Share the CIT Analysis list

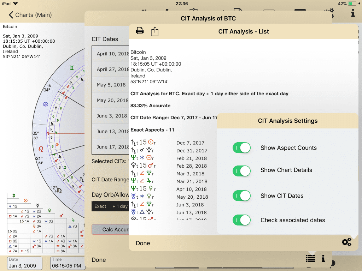[x=155, y=31]
